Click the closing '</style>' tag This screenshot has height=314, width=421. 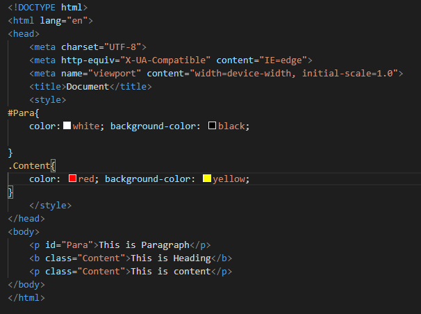click(51, 206)
